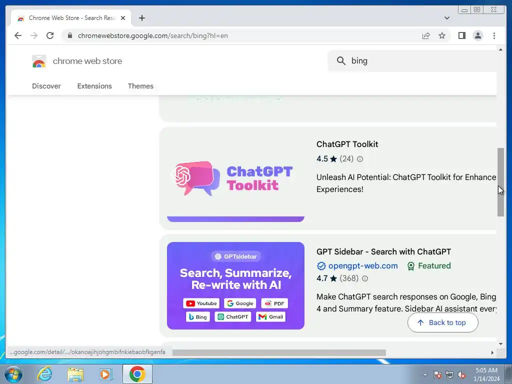
Task: Bookmark this tab with the star
Action: tap(442, 35)
